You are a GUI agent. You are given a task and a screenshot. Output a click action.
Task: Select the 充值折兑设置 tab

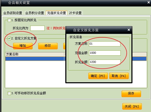56,13
